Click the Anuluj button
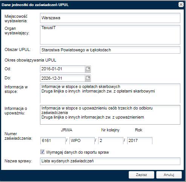The height and width of the screenshot is (182, 186). coord(169,175)
